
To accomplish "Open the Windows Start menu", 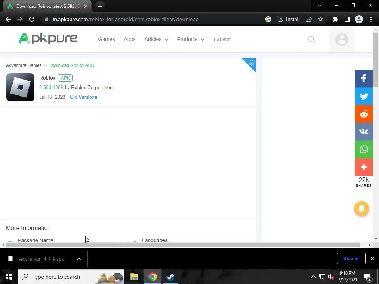I will [x=9, y=277].
